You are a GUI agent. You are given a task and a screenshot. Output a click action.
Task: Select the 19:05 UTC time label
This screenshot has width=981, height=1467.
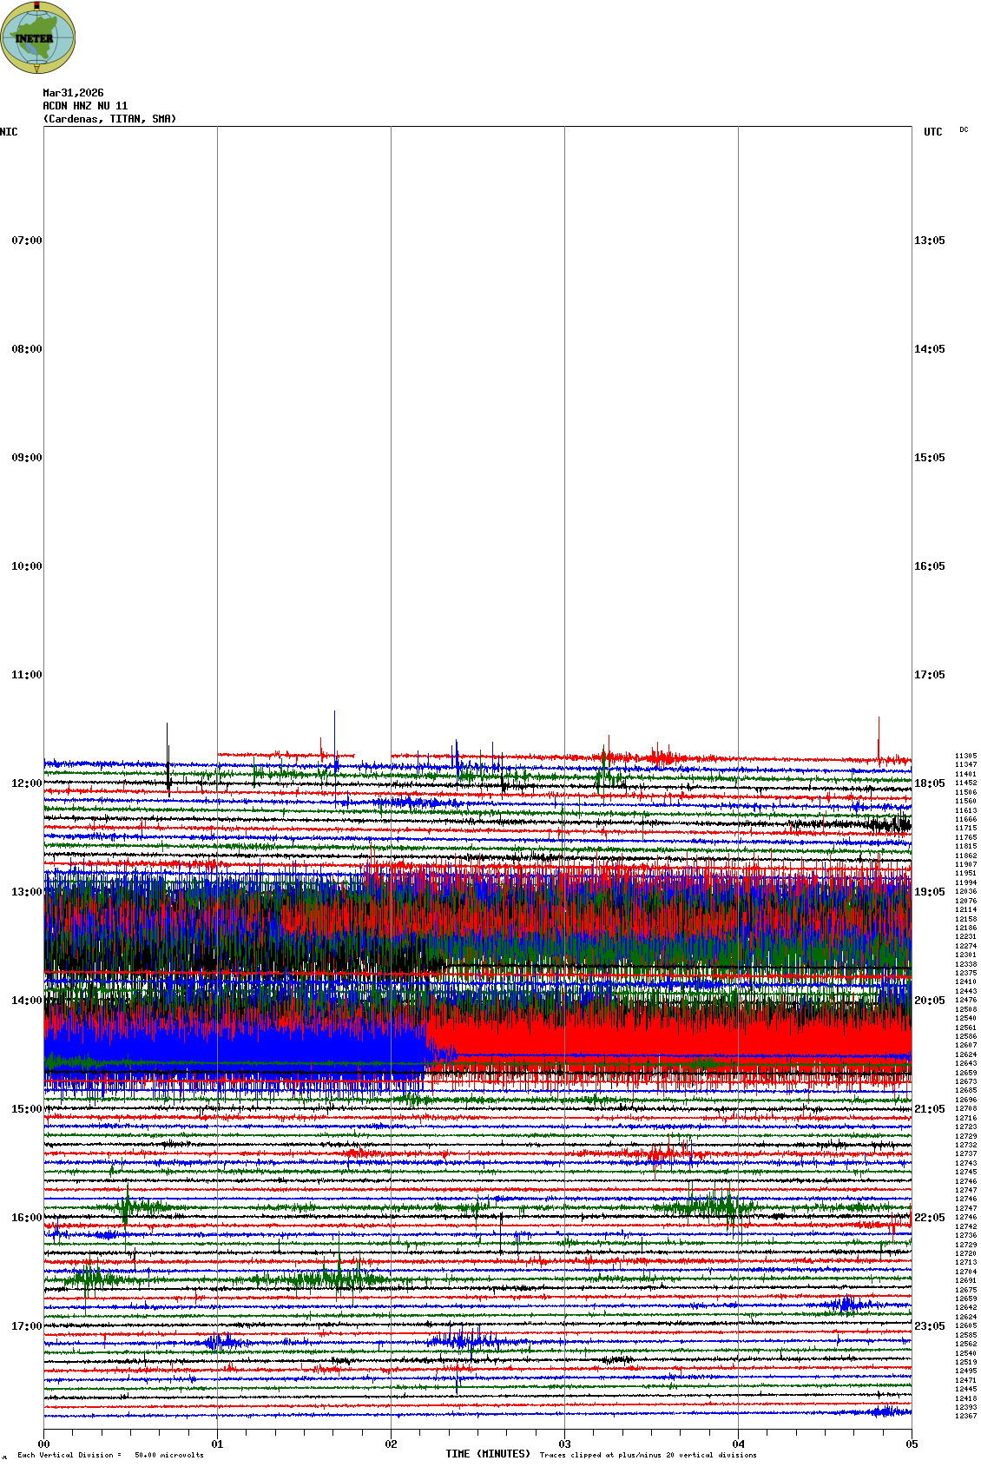[929, 892]
